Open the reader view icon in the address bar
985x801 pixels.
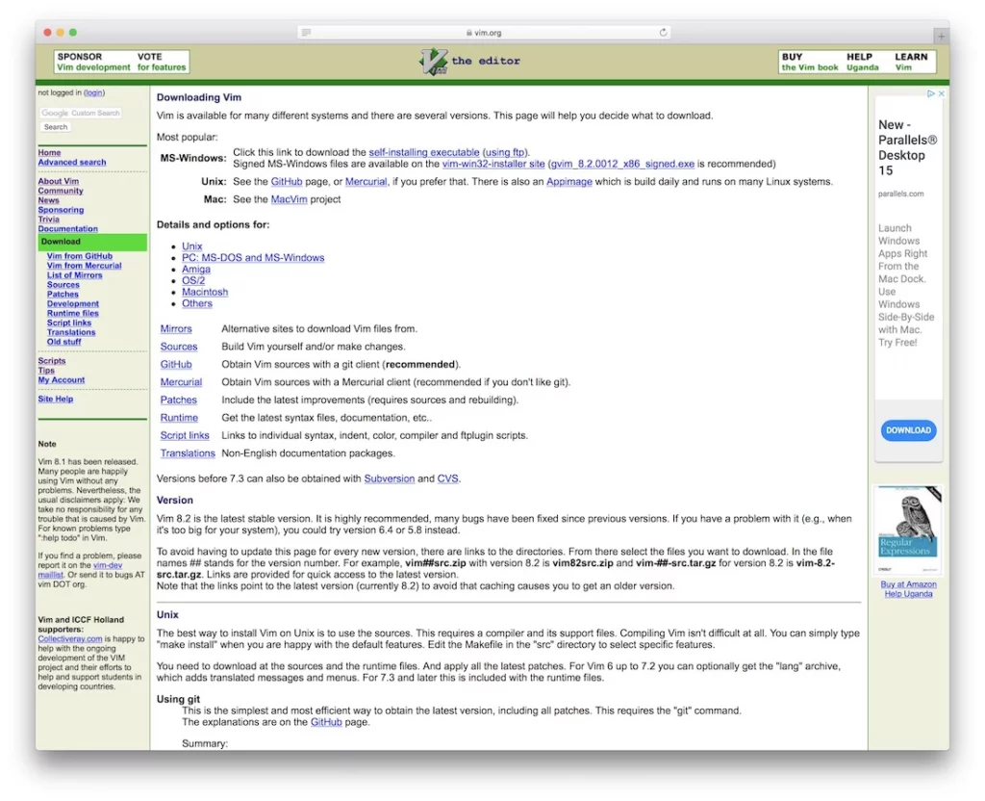306,33
